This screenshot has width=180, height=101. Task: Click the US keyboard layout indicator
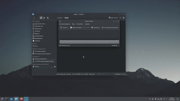(x=158, y=99)
